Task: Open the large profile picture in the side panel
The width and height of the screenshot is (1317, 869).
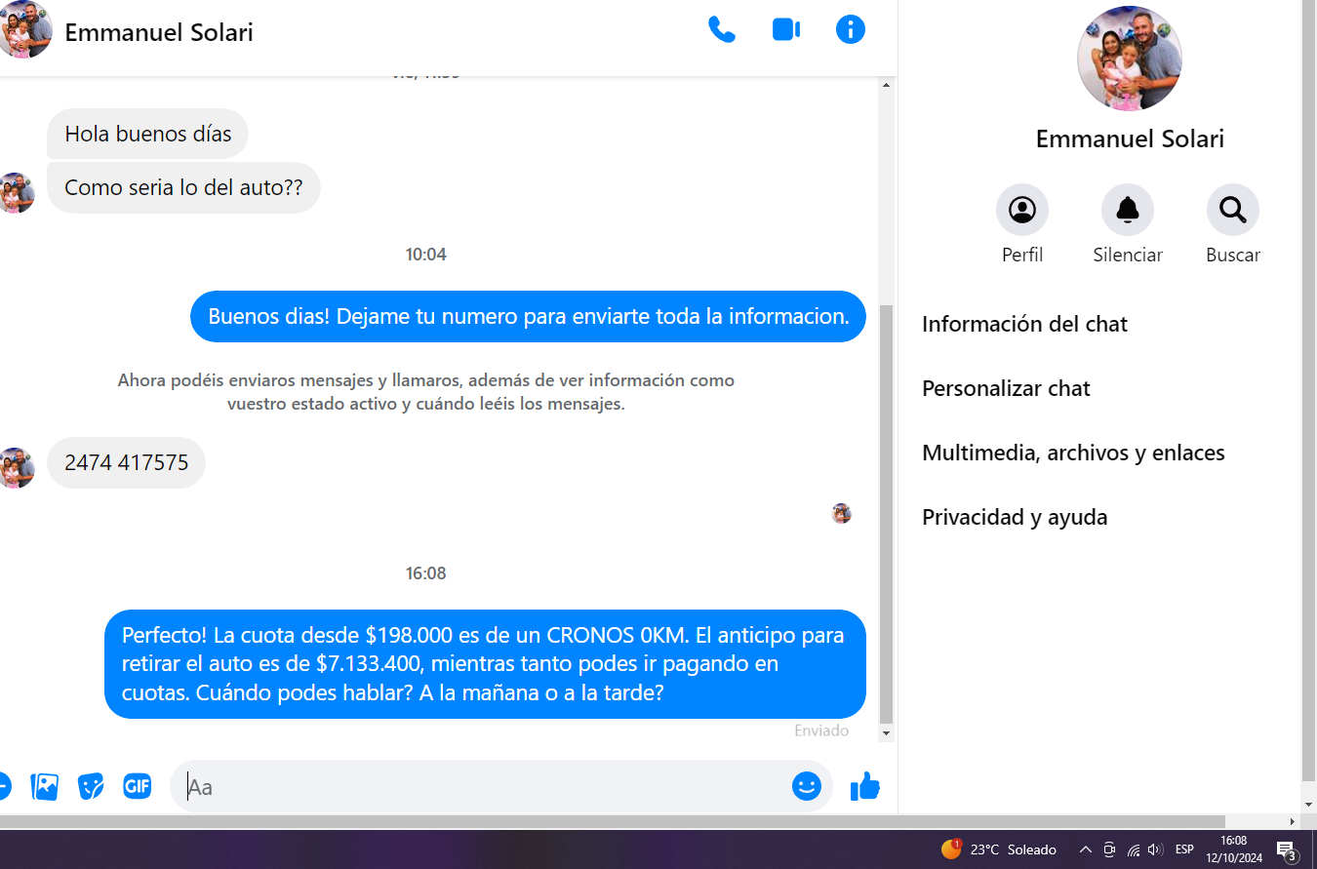Action: [x=1130, y=59]
